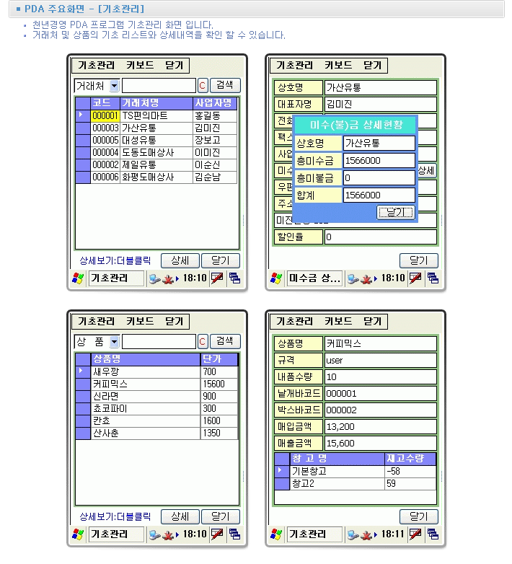Open 기초관리 menu in product list screen

click(97, 321)
